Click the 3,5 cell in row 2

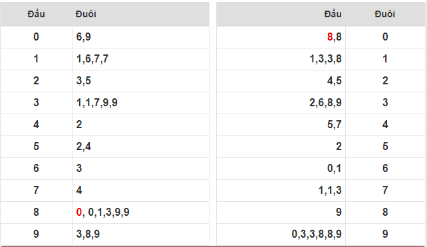(141, 81)
